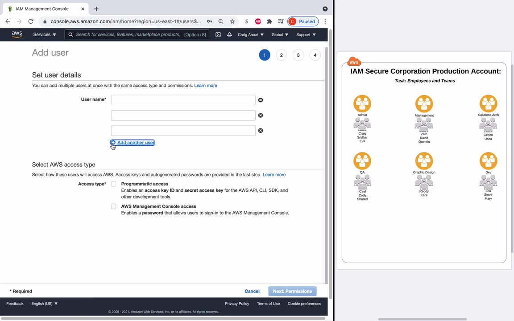Click Add another user link

pyautogui.click(x=133, y=143)
